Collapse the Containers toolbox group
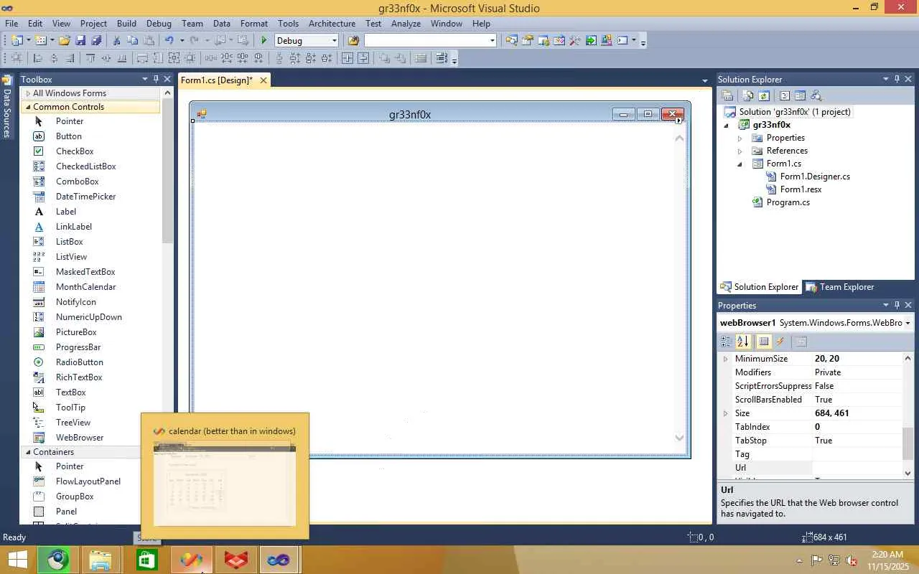The image size is (919, 574). [x=28, y=452]
